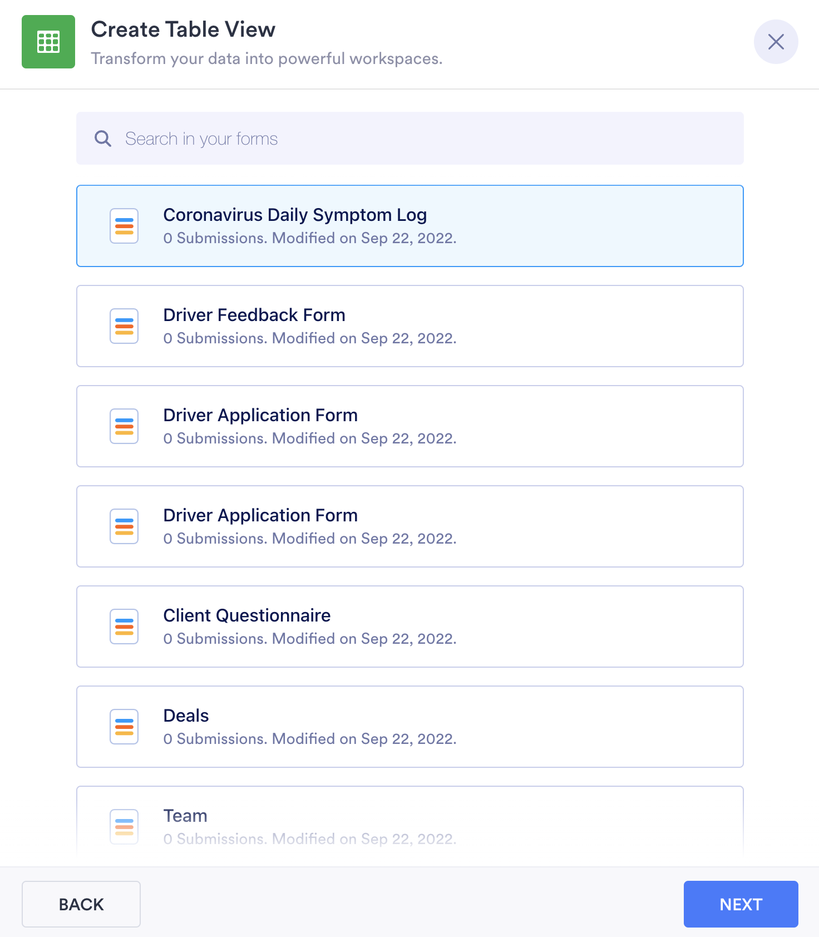Pick the lower Driver Application Form title
The width and height of the screenshot is (819, 937).
point(260,515)
